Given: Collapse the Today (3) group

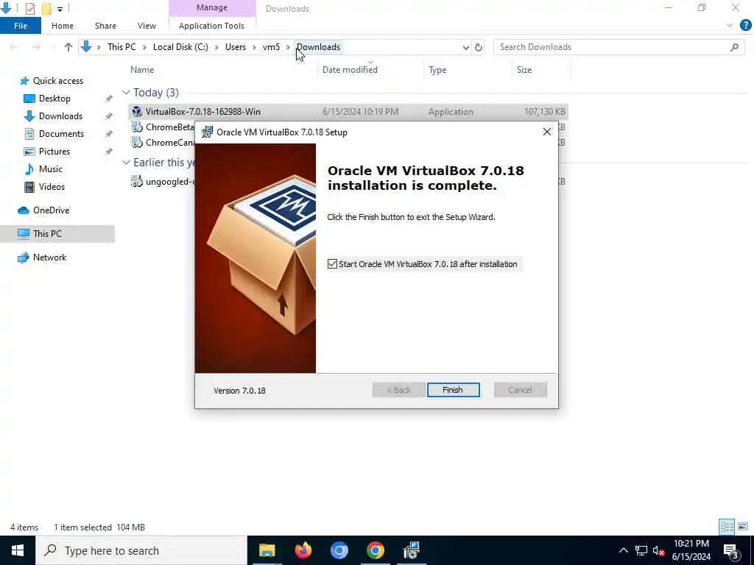Looking at the screenshot, I should pyautogui.click(x=126, y=92).
